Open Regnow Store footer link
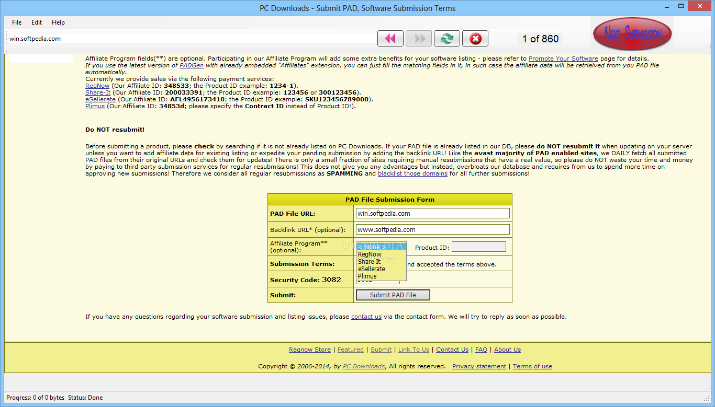Viewport: 715px width, 407px height. click(310, 350)
